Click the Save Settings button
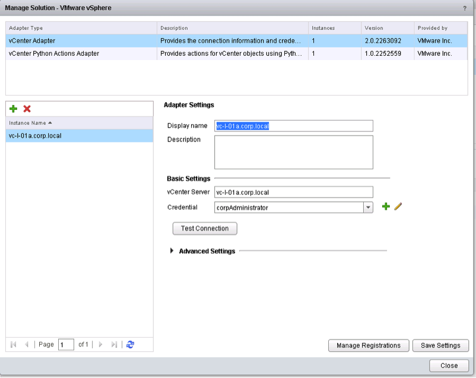Viewport: 476px width, 378px height. click(440, 345)
